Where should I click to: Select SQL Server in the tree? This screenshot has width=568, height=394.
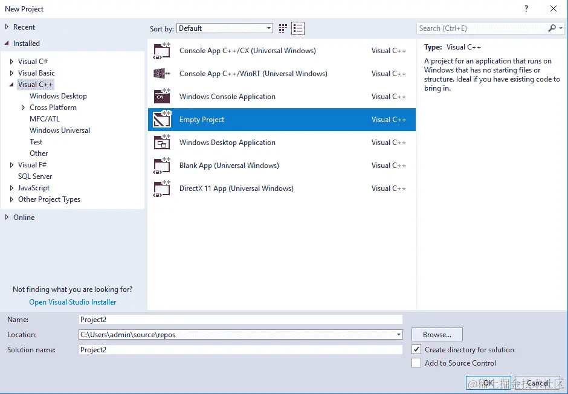35,176
